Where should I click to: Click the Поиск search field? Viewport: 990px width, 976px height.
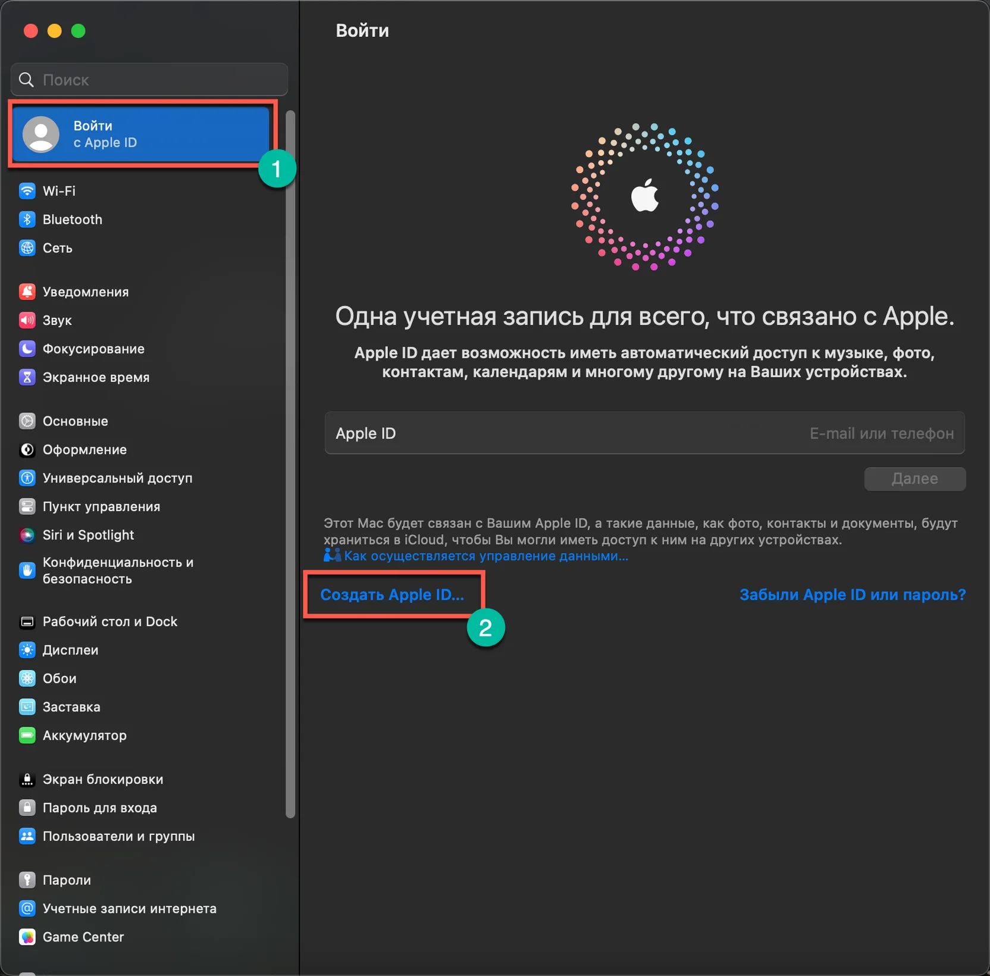[149, 80]
